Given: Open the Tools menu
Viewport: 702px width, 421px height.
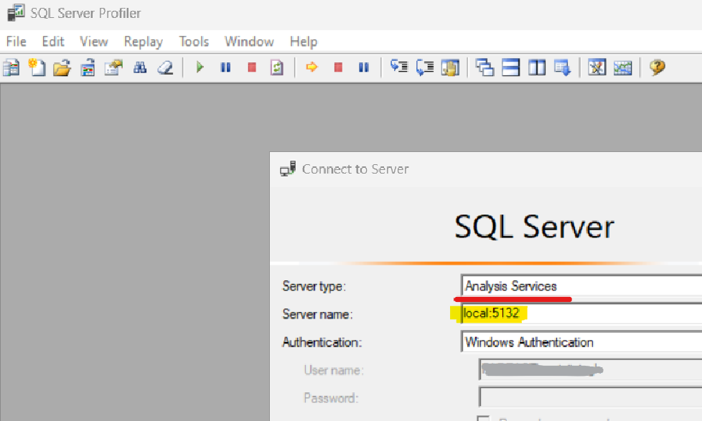Looking at the screenshot, I should (194, 42).
